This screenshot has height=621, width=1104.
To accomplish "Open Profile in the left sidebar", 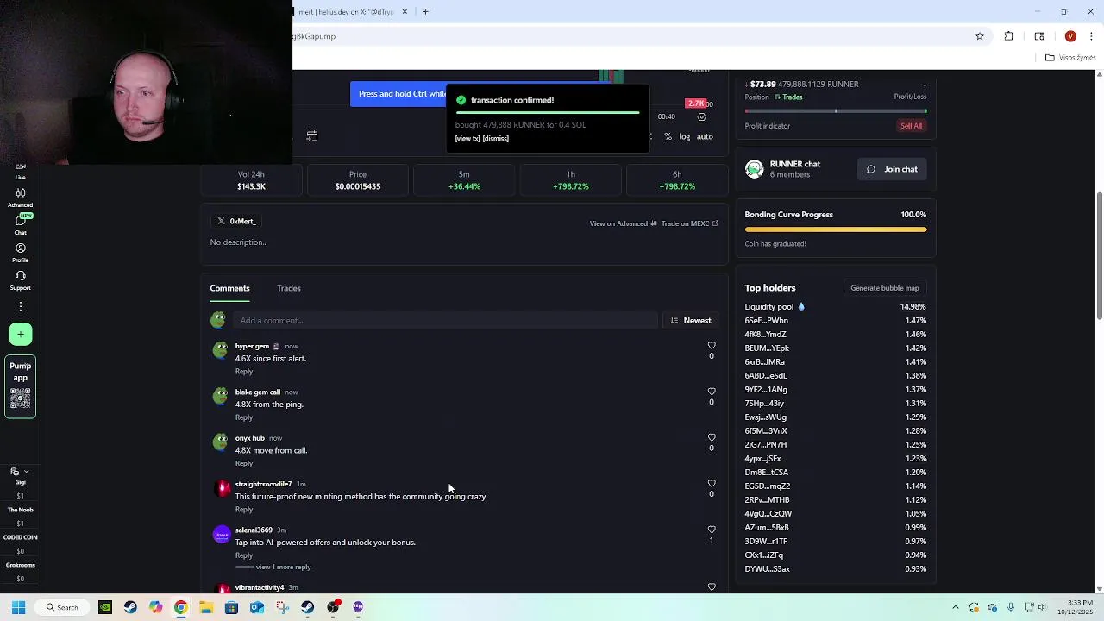I will pyautogui.click(x=20, y=252).
